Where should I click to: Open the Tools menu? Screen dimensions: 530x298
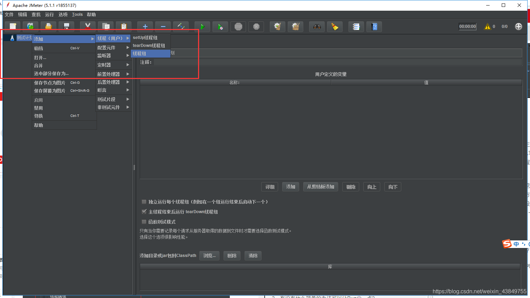pyautogui.click(x=77, y=14)
